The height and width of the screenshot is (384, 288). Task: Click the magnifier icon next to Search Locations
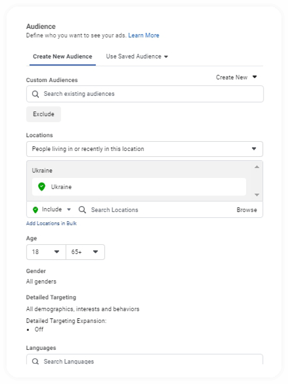tap(82, 210)
